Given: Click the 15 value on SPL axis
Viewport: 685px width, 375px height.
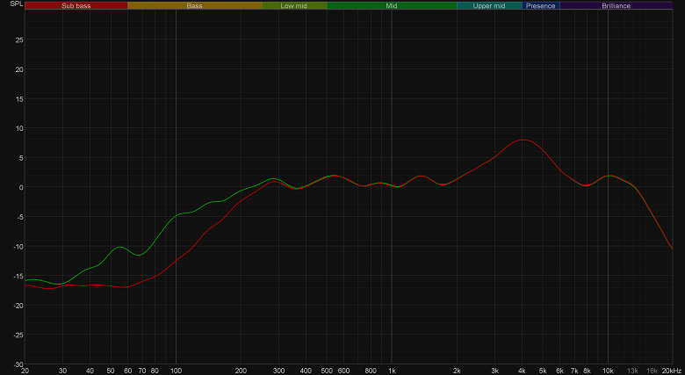Looking at the screenshot, I should pos(19,98).
